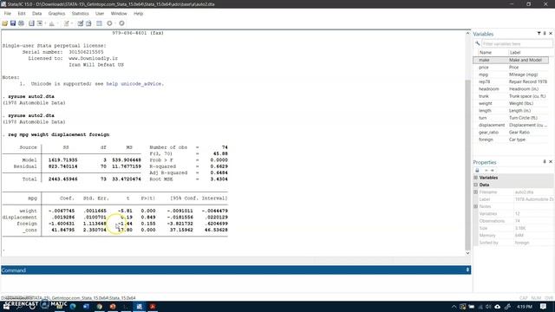The width and height of the screenshot is (555, 312).
Task: Click the Open file toolbar icon
Action: pos(4,23)
